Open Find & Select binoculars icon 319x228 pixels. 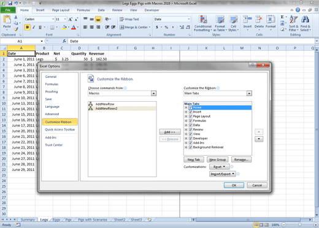coord(305,20)
